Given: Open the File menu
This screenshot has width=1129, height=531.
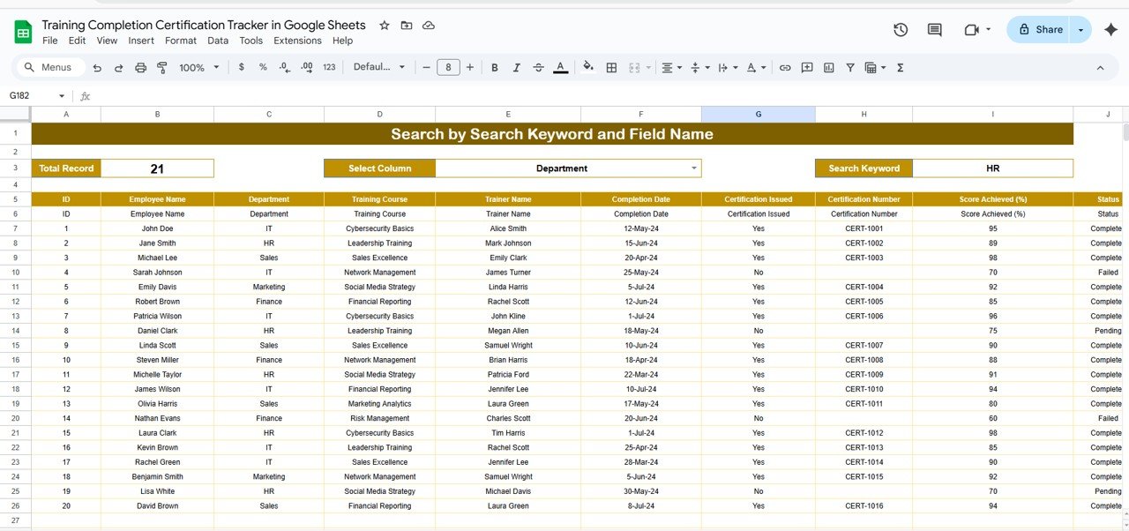Looking at the screenshot, I should click(50, 41).
